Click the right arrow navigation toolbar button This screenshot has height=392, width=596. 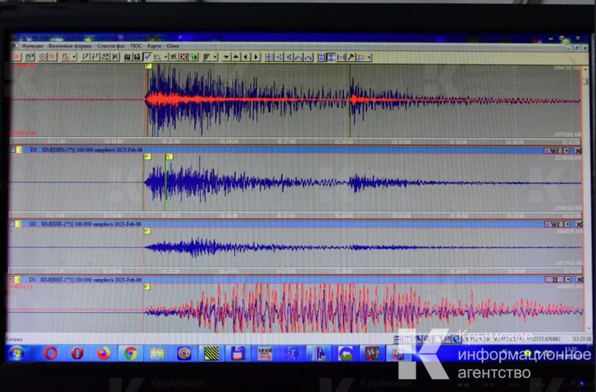coord(256,57)
